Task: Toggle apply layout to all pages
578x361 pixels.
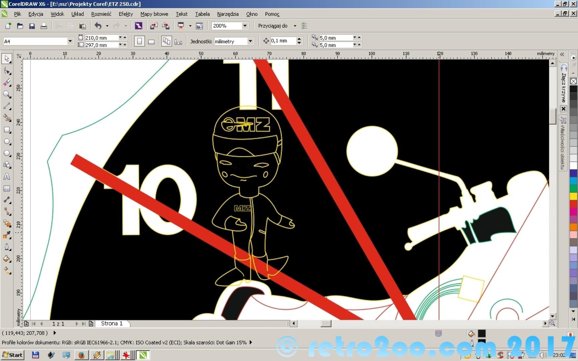Action: tap(166, 41)
